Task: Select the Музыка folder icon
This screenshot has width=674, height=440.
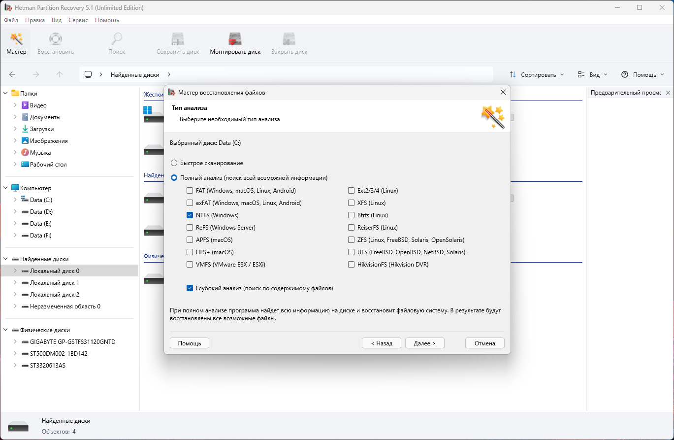Action: point(25,153)
